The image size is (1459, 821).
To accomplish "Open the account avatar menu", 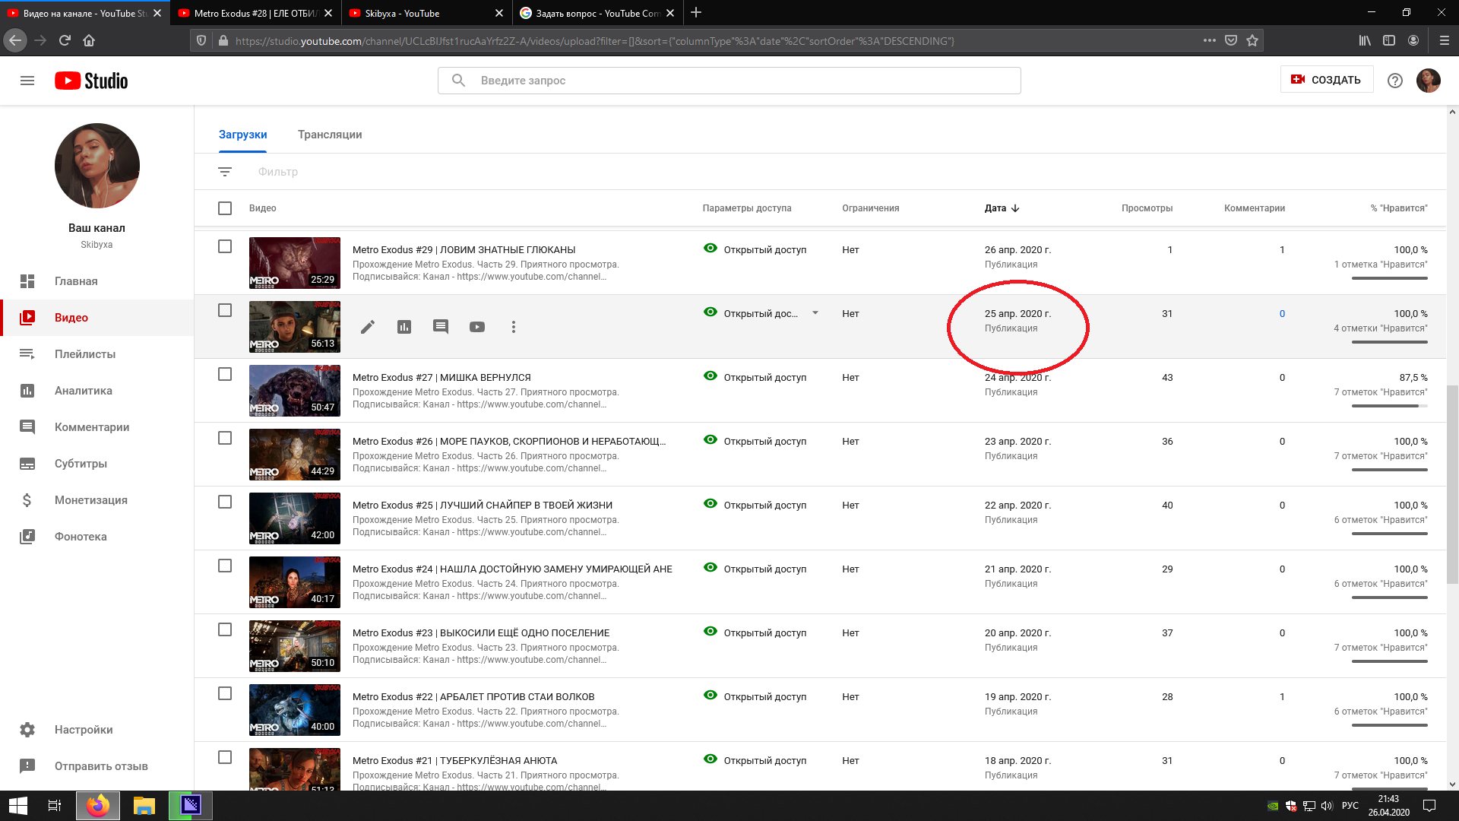I will tap(1429, 81).
